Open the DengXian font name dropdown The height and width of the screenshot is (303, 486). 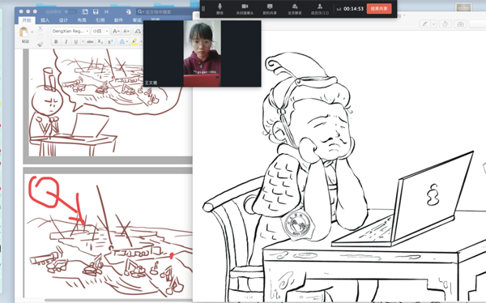70,31
